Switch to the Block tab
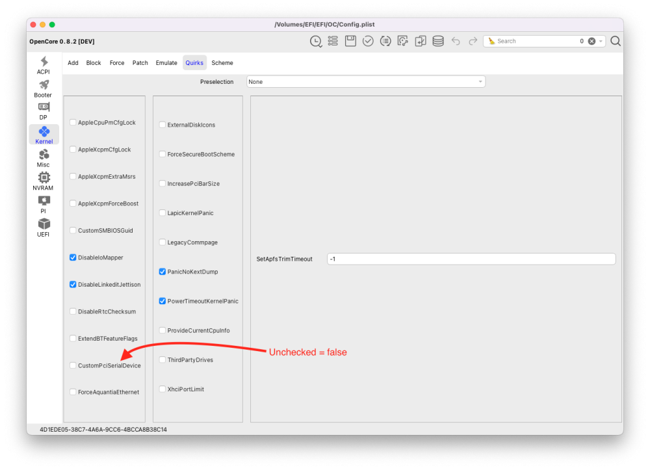This screenshot has width=650, height=470. pyautogui.click(x=94, y=62)
